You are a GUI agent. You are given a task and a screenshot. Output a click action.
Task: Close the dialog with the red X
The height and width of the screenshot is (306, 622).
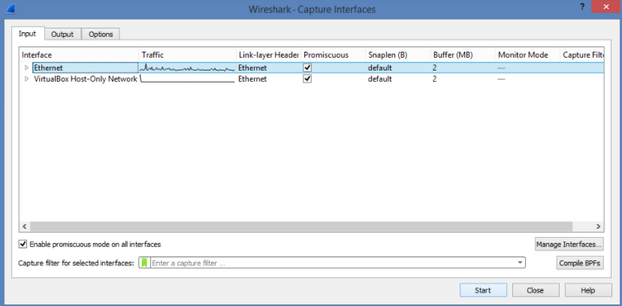pos(605,7)
